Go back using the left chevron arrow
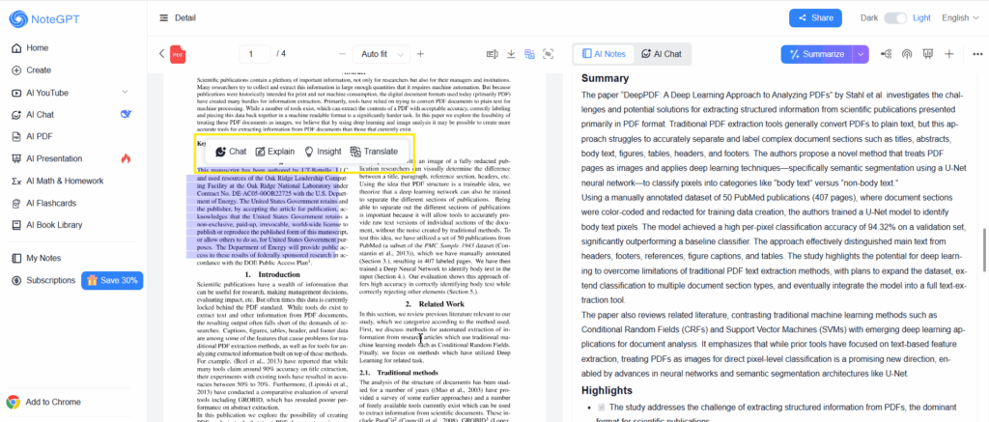Image resolution: width=989 pixels, height=422 pixels. click(161, 54)
